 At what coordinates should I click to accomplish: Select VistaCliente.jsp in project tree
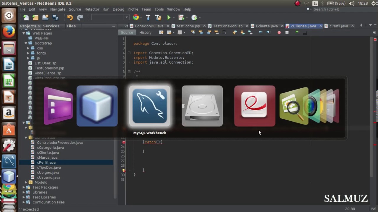point(48,73)
